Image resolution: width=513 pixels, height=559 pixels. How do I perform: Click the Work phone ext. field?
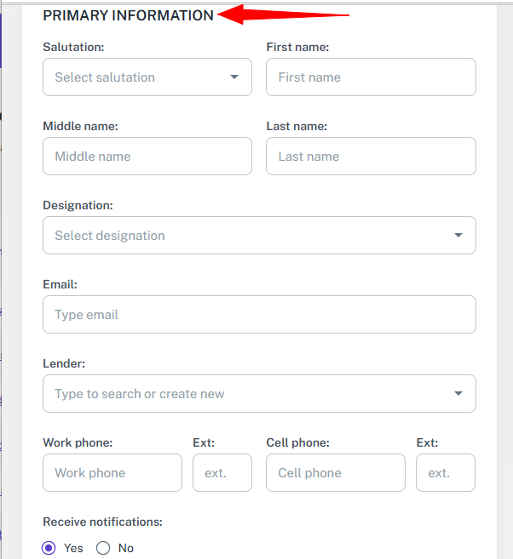[x=222, y=473]
